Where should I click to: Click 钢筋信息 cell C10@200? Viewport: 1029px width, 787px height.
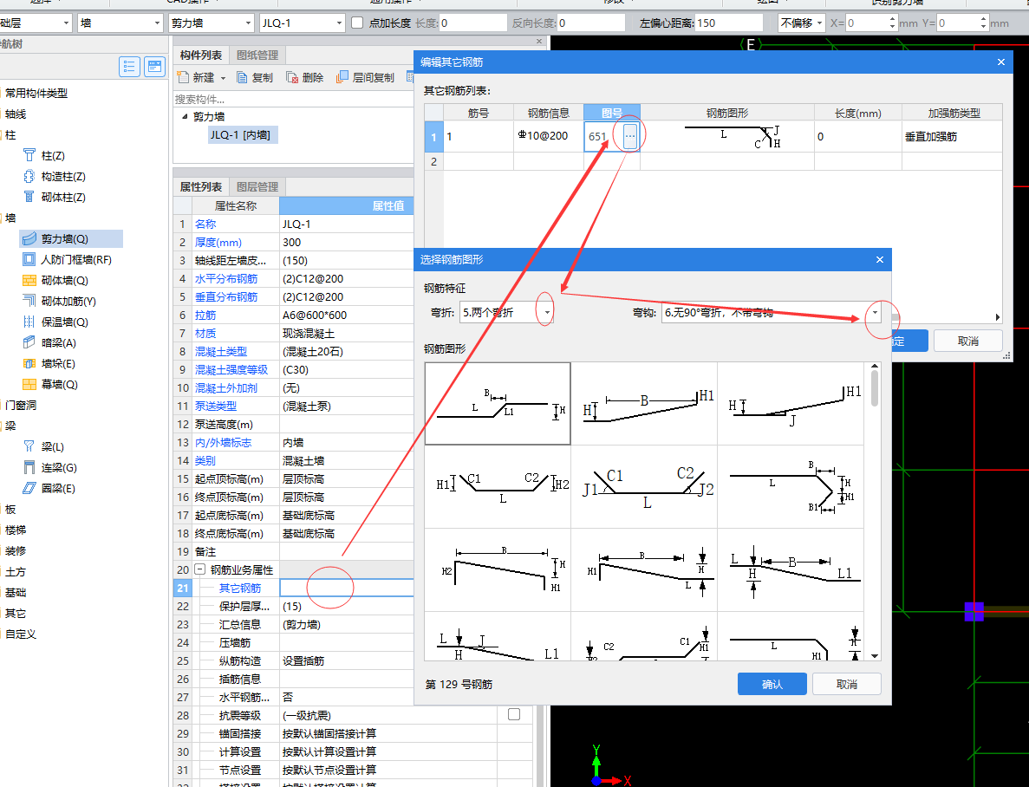click(548, 136)
